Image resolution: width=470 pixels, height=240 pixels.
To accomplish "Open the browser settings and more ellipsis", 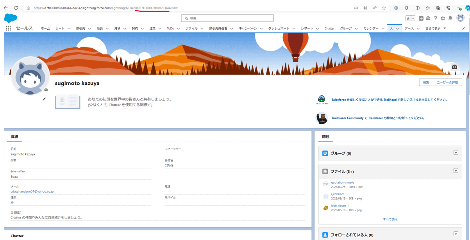I will pos(459,8).
